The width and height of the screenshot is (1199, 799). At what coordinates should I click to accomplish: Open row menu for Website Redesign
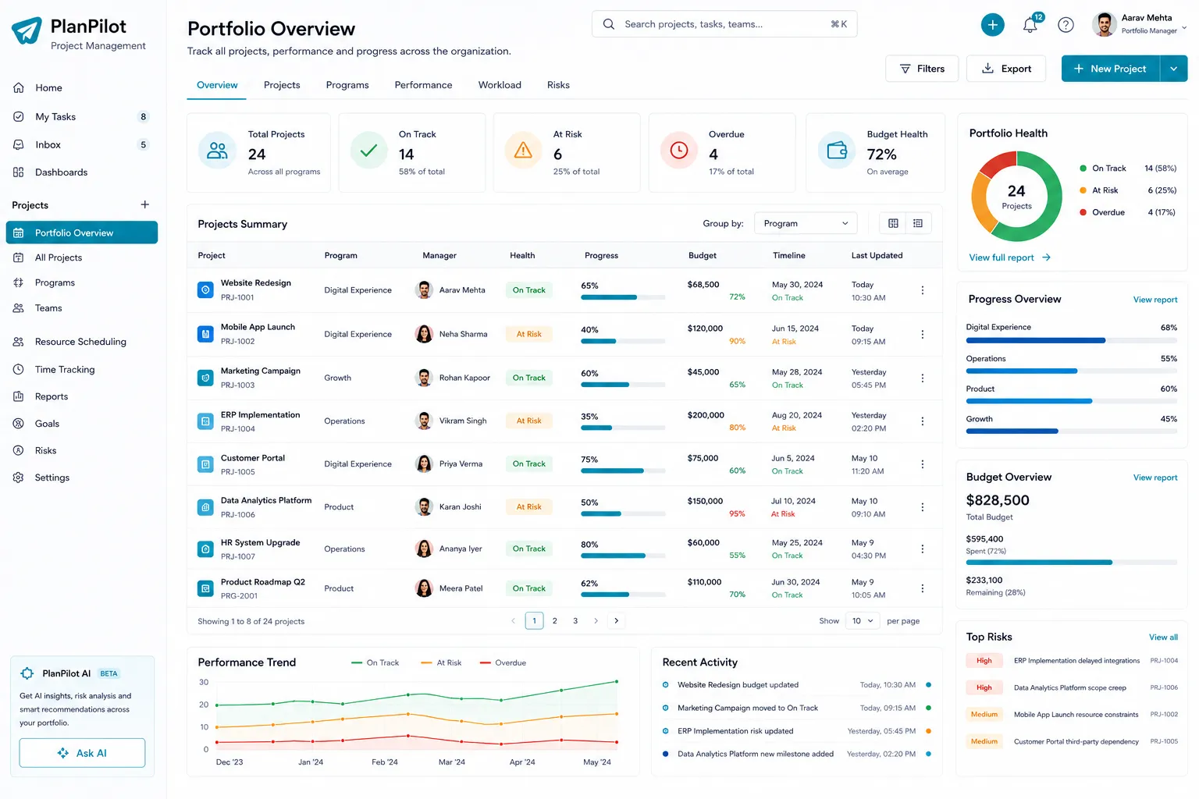[922, 290]
